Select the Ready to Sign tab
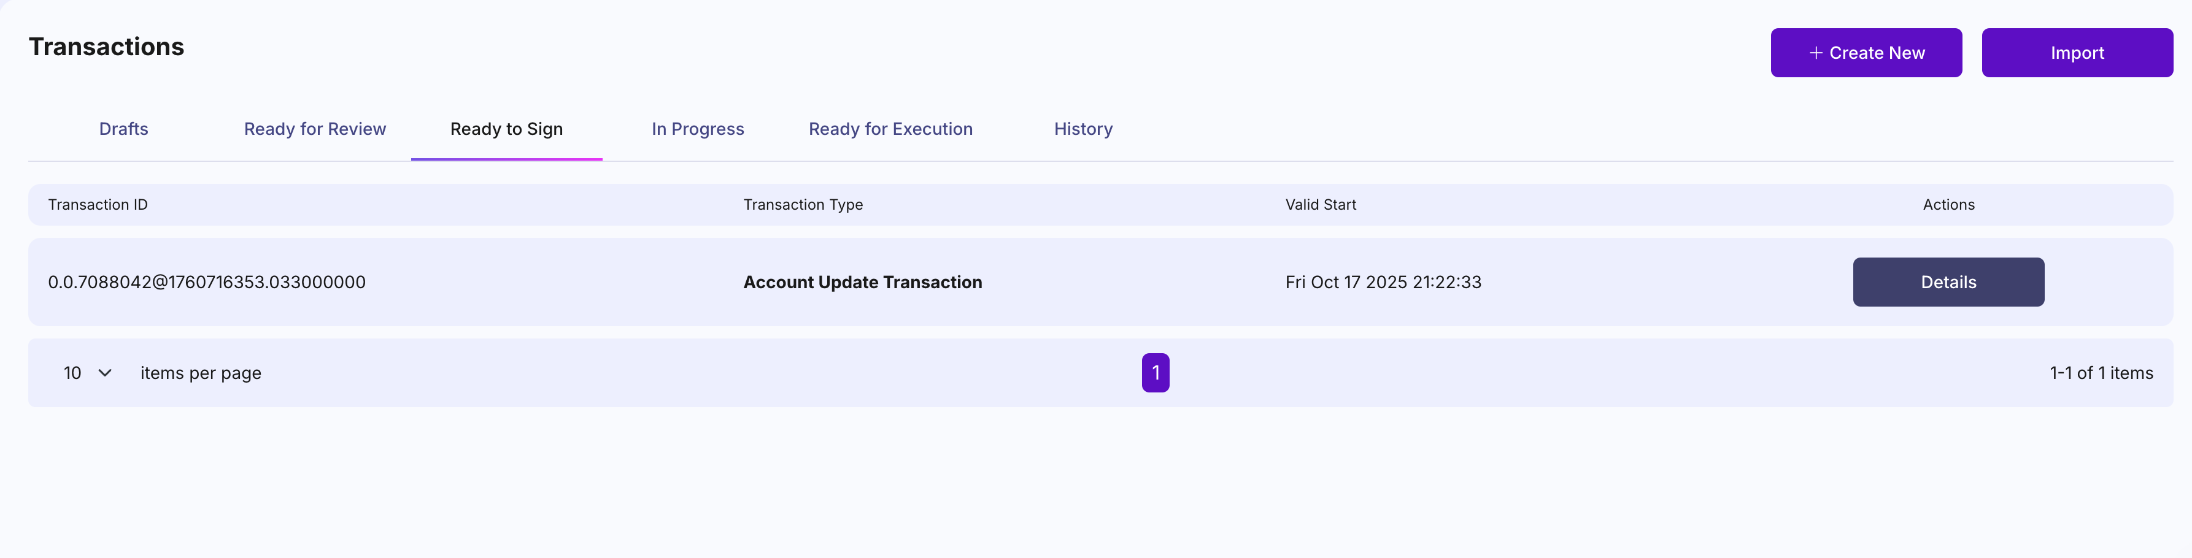 point(506,129)
